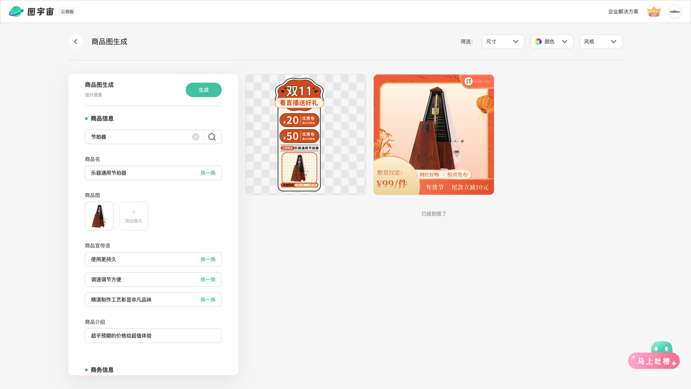Go back with the left arrow button

(x=76, y=41)
